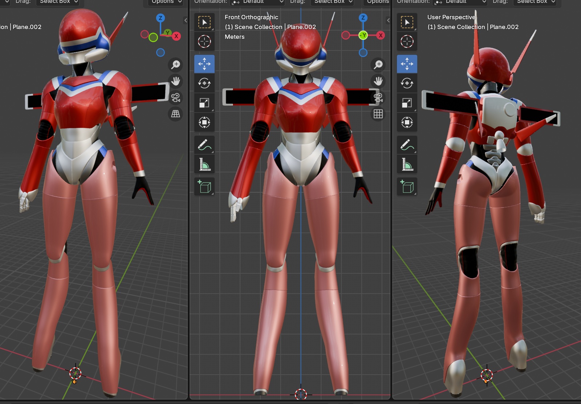The width and height of the screenshot is (581, 404).
Task: Click the 'Meters' unit text
Action: point(235,37)
